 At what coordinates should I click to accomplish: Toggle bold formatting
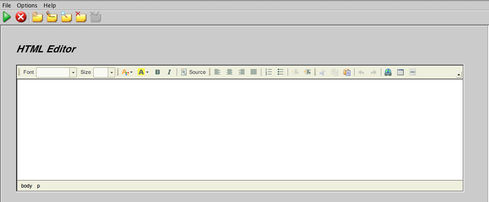pyautogui.click(x=157, y=72)
